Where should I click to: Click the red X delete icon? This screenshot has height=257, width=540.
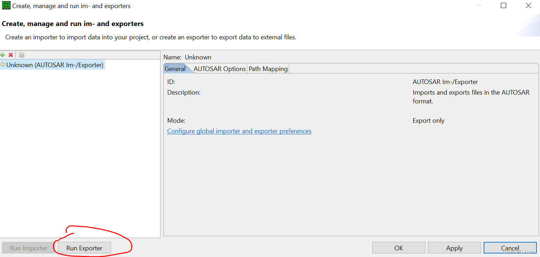(x=11, y=55)
